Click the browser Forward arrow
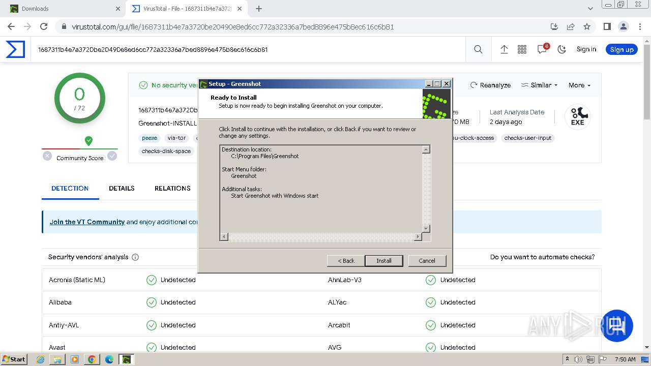Viewport: 651px width, 366px height. click(x=27, y=26)
